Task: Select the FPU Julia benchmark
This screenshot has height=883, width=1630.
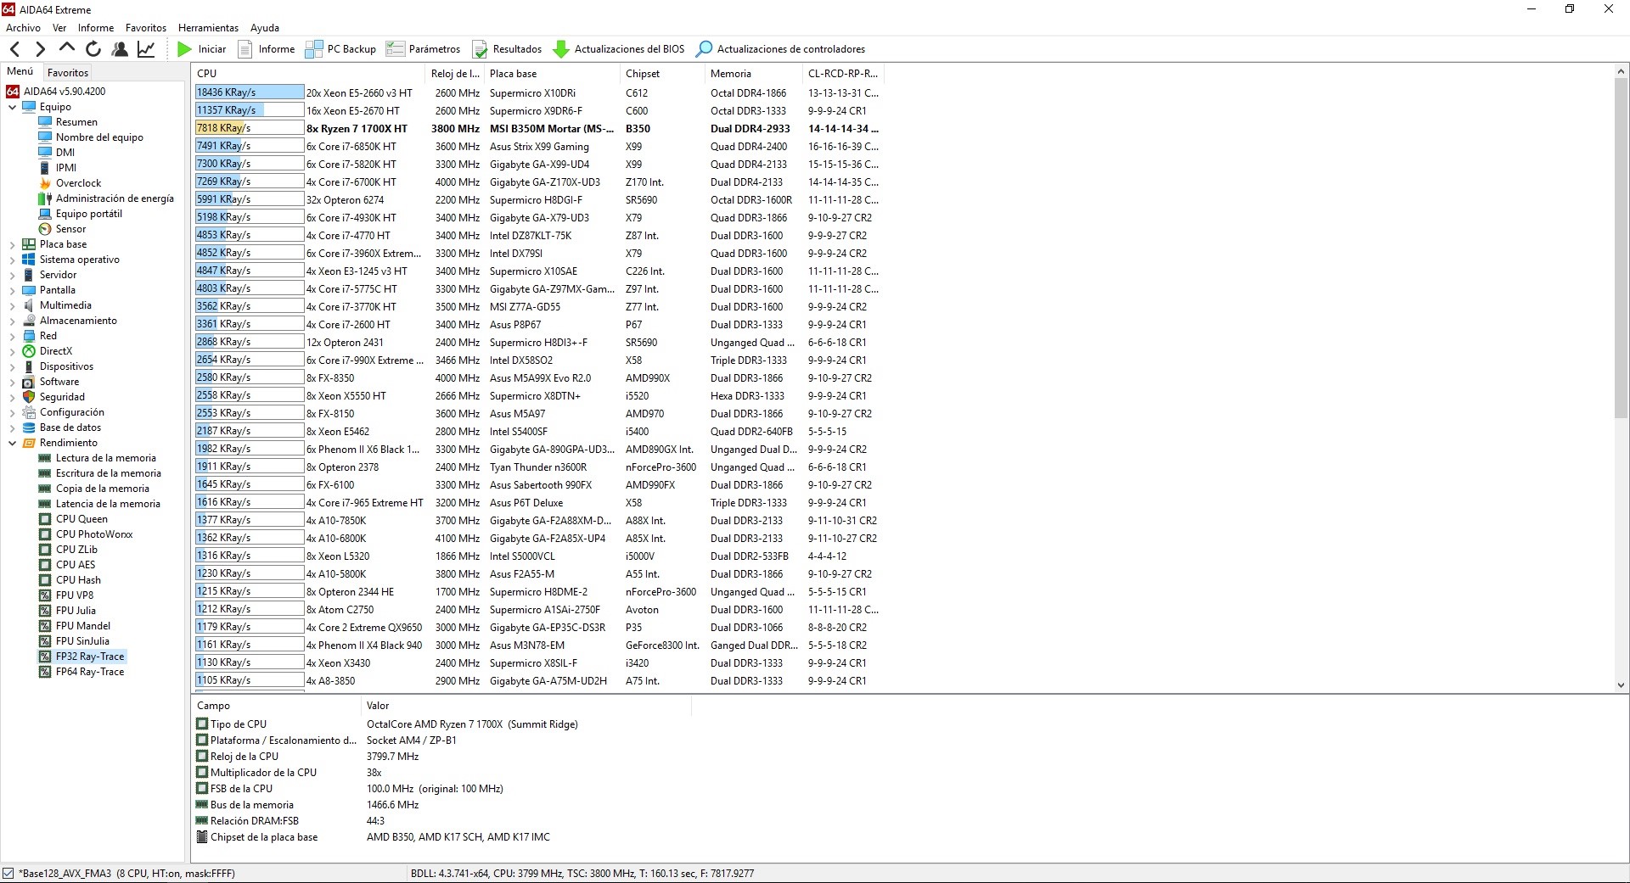Action: pos(76,611)
